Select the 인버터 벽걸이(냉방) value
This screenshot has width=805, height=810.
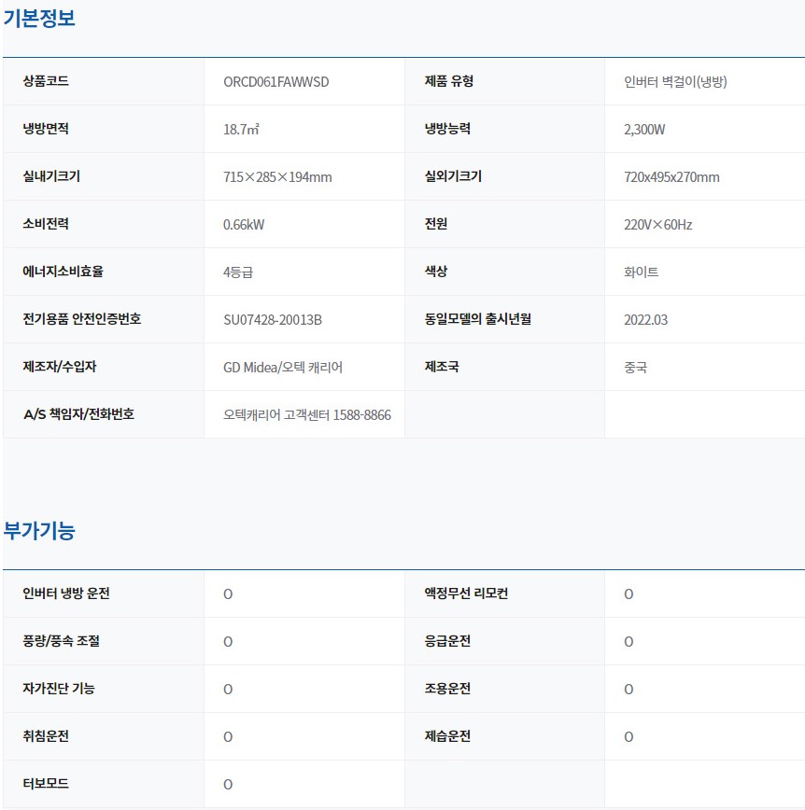click(x=675, y=82)
